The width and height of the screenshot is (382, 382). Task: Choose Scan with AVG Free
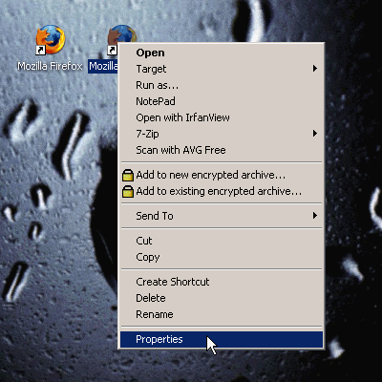click(x=222, y=150)
